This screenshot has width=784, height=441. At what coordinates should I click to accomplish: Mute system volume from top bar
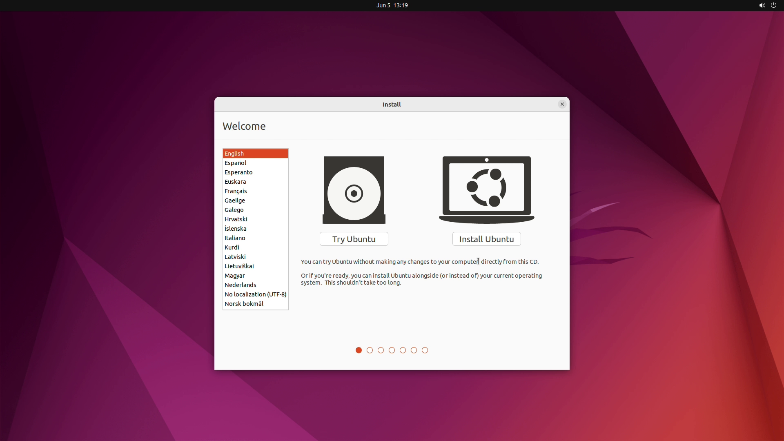[762, 5]
